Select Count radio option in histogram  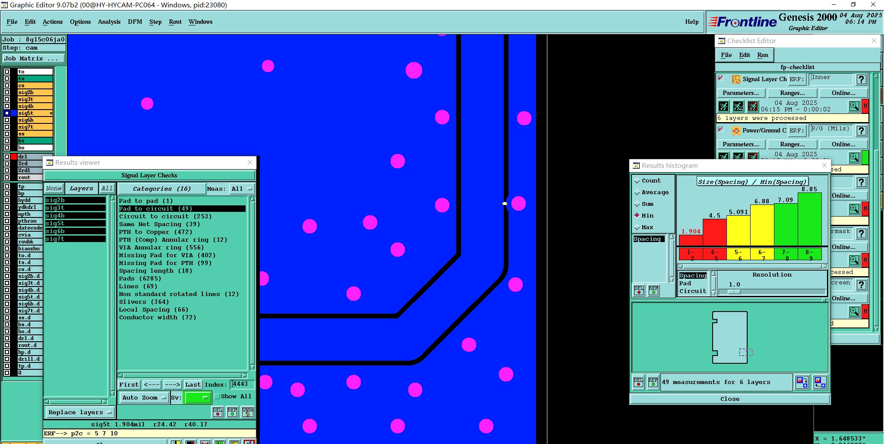pyautogui.click(x=637, y=181)
